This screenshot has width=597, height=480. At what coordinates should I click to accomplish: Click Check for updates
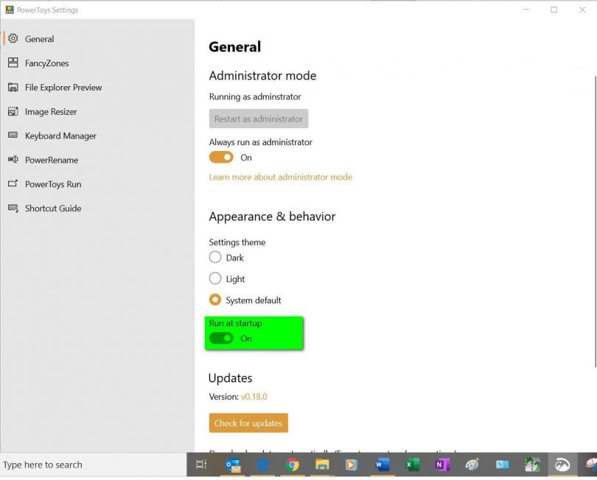click(x=248, y=423)
